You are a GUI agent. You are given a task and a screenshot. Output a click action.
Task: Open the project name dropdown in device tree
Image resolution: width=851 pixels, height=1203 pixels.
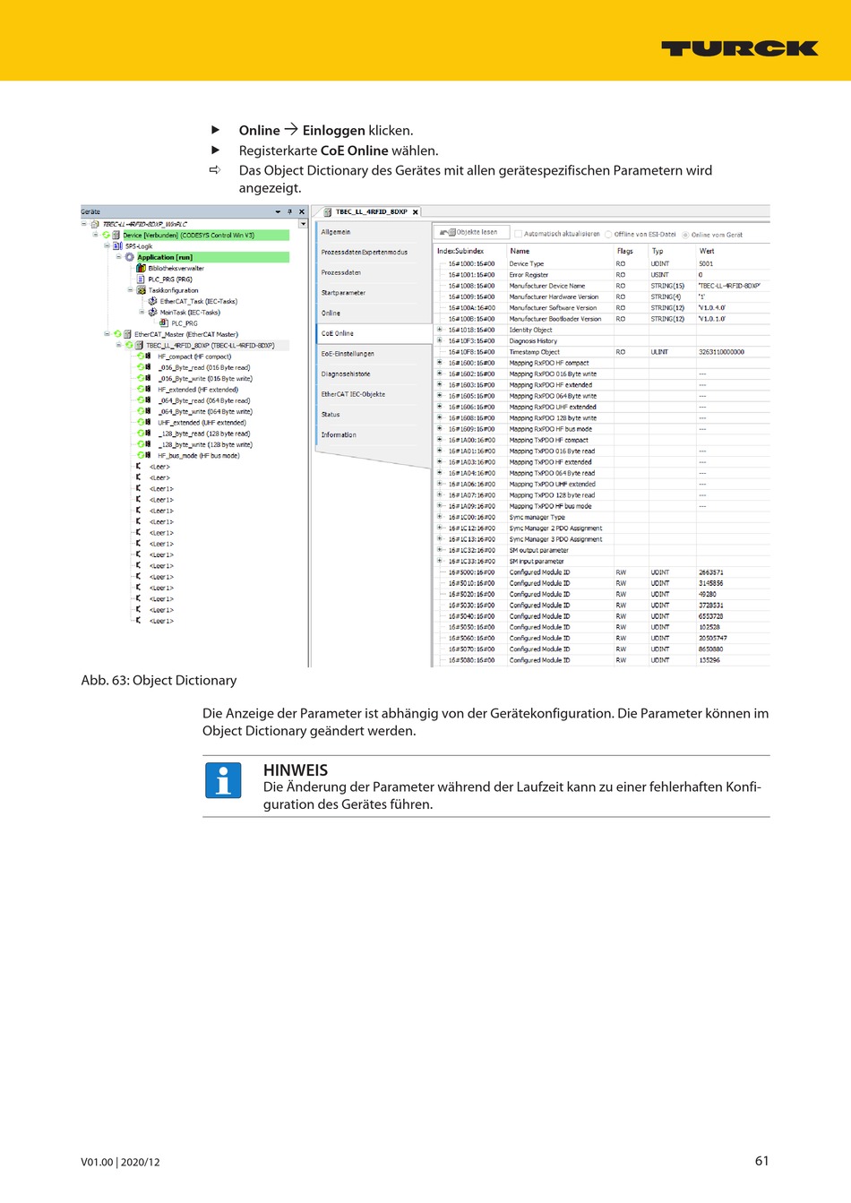tap(303, 224)
